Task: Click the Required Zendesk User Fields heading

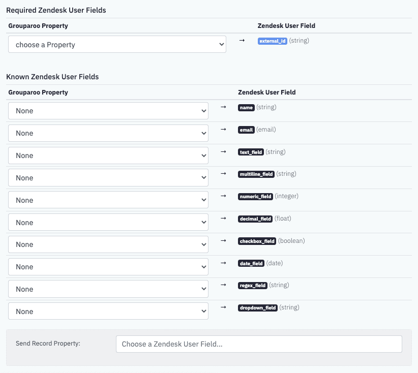Action: (x=56, y=10)
